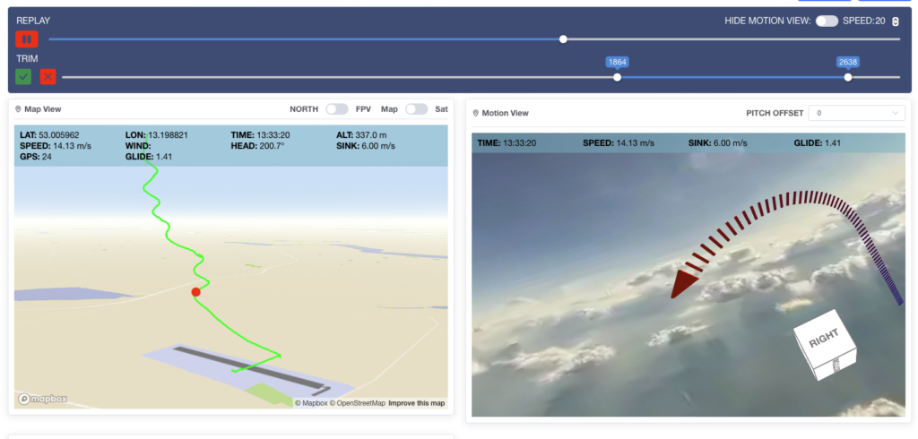Viewport: 918px width, 439px height.
Task: Click the red position marker on flight track
Action: [x=195, y=291]
